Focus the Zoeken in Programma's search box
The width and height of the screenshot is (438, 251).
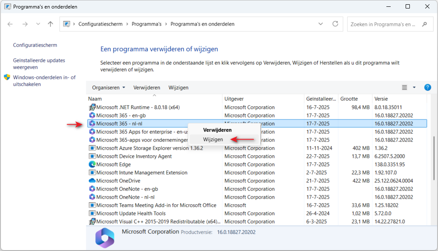point(390,24)
